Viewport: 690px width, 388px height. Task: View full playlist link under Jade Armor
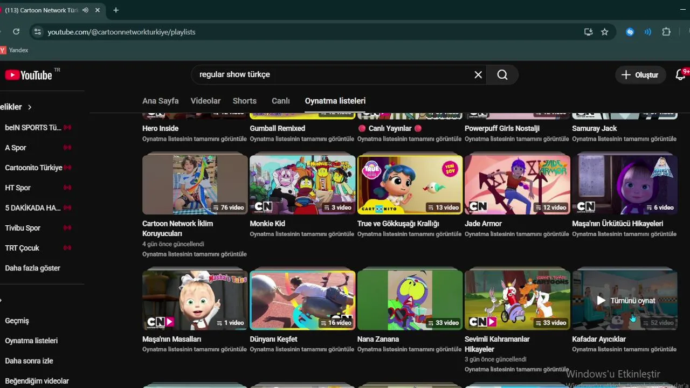(517, 234)
